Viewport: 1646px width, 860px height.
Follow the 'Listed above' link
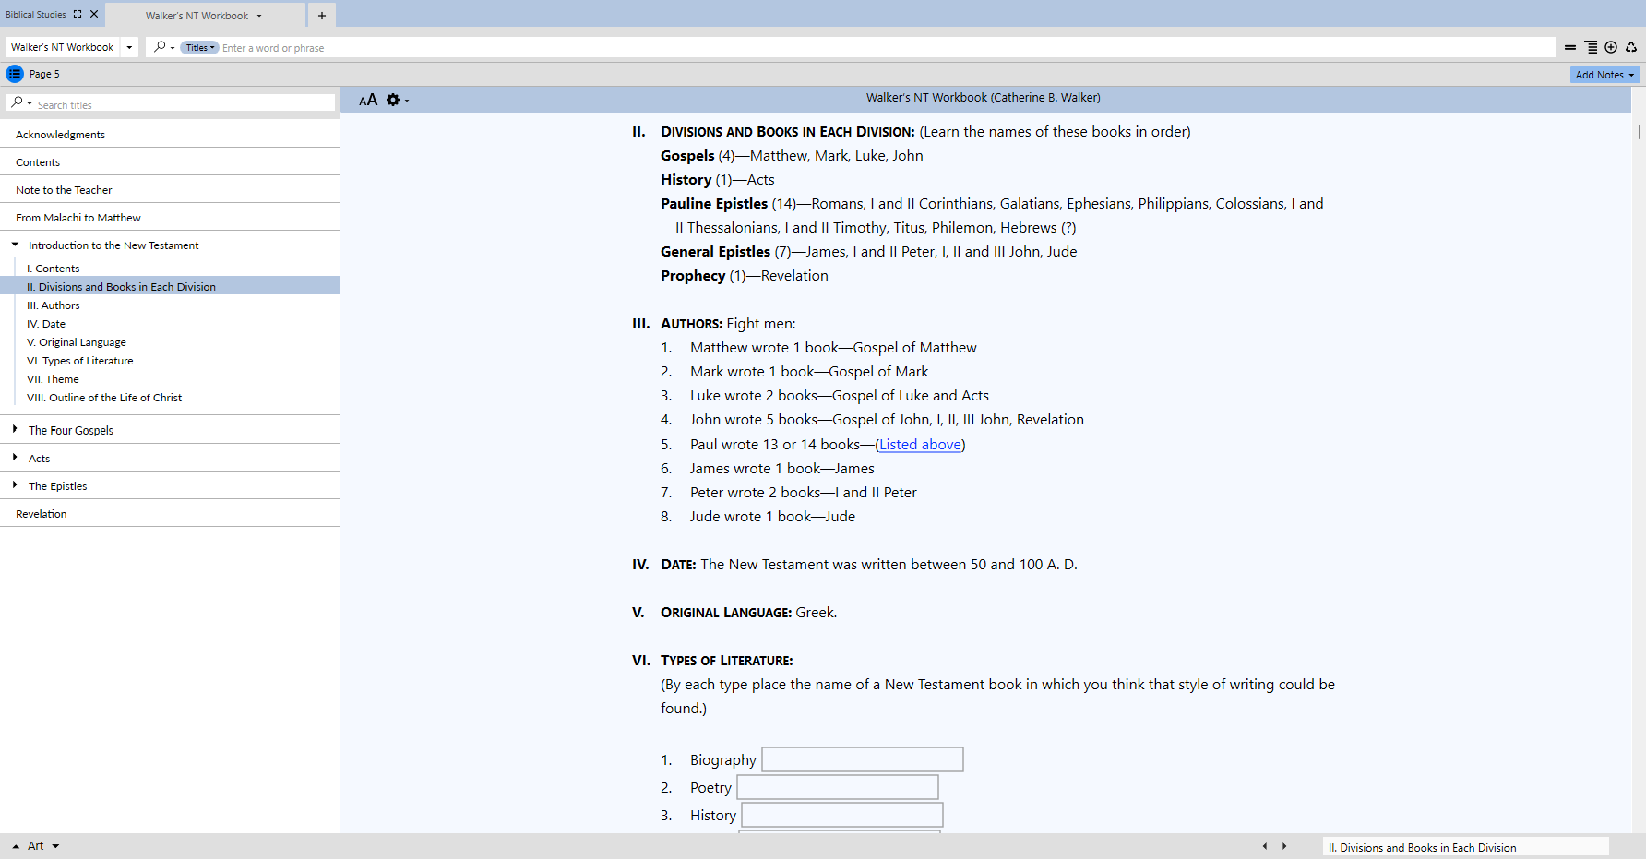pos(920,445)
